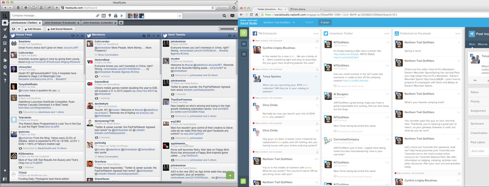The height and width of the screenshot is (187, 489).
Task: Click the Compose message field
Action: (52, 16)
